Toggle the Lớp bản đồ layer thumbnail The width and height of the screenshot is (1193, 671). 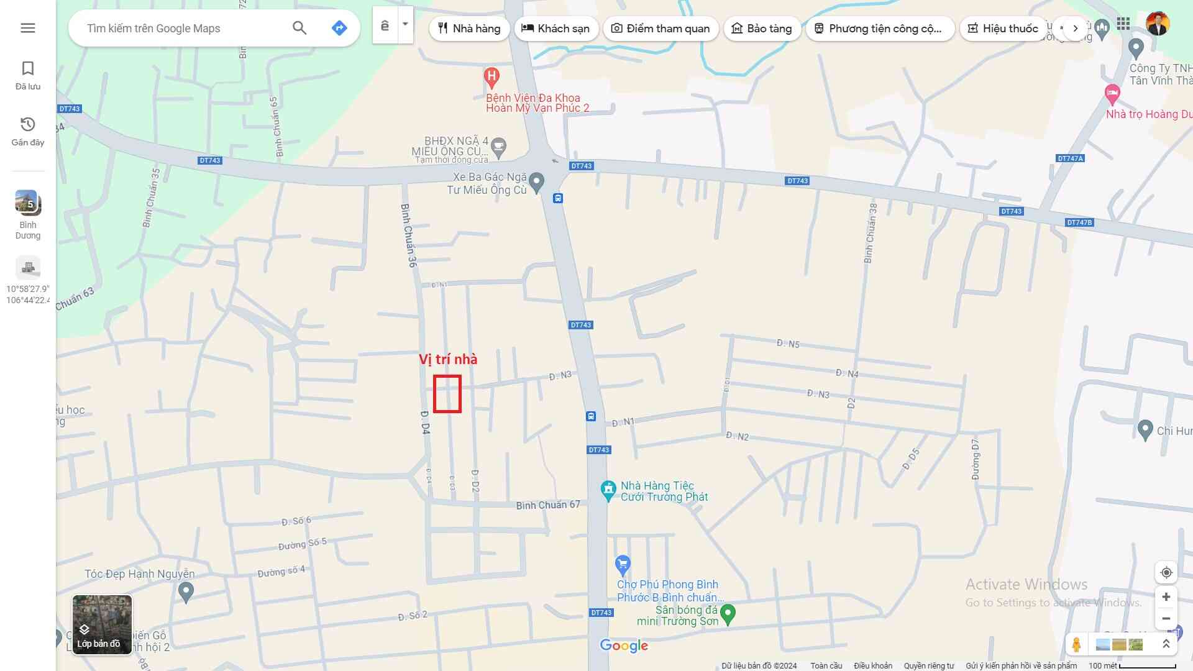tap(102, 624)
